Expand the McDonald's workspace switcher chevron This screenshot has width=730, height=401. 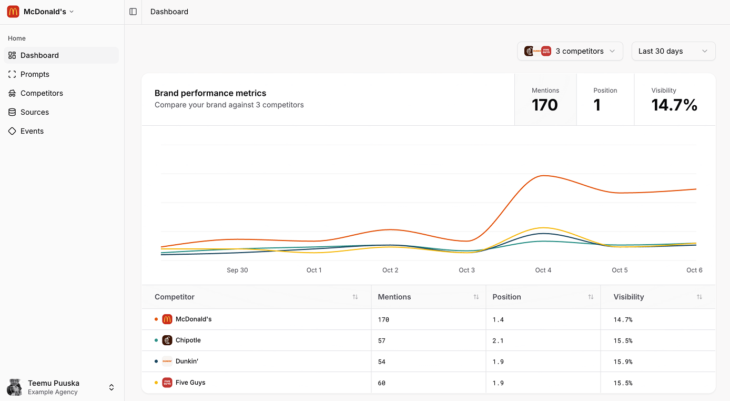point(72,11)
